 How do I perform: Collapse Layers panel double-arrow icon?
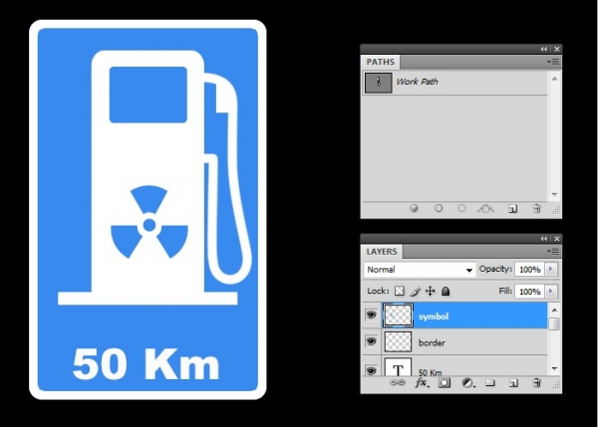[x=544, y=239]
